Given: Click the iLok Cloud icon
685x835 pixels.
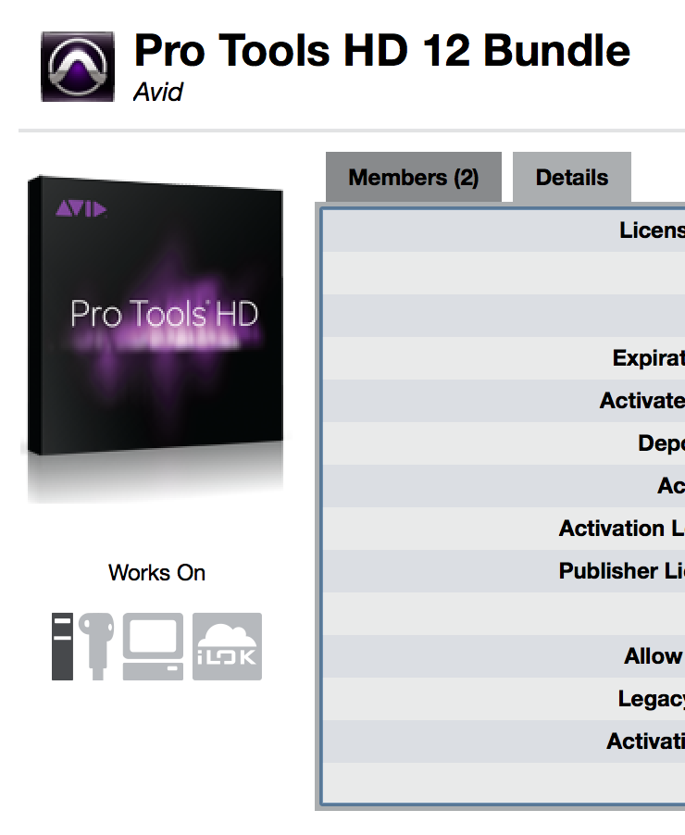Looking at the screenshot, I should [227, 646].
